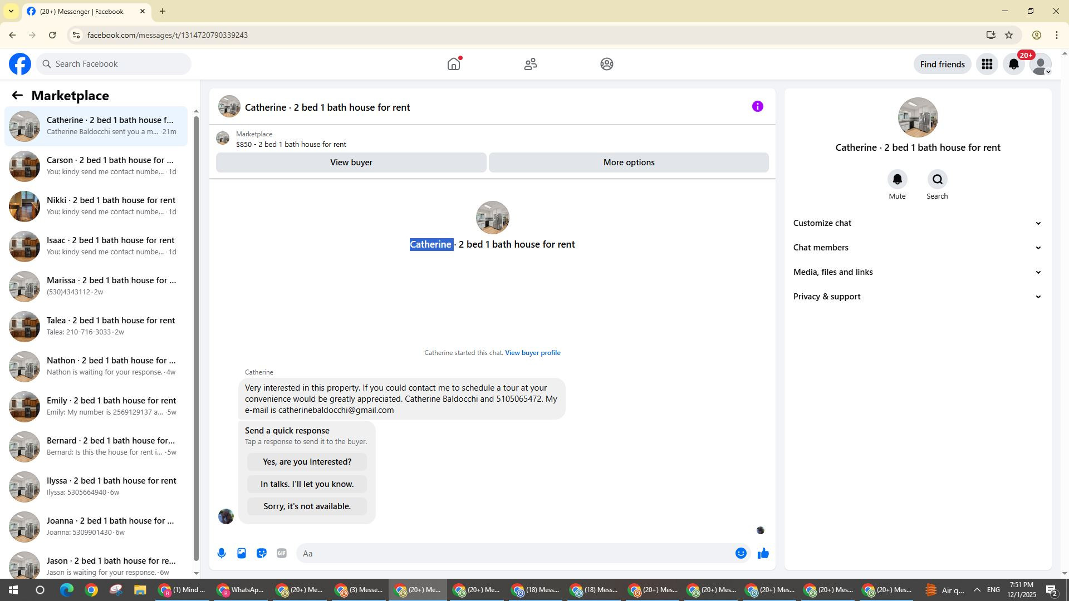The height and width of the screenshot is (601, 1069).
Task: Open Jason conversation in list
Action: (x=96, y=563)
